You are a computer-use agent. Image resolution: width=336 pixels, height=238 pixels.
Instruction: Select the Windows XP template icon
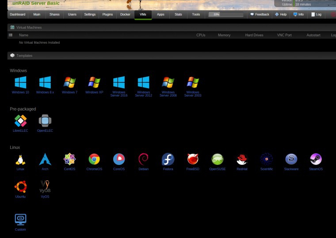tap(94, 82)
